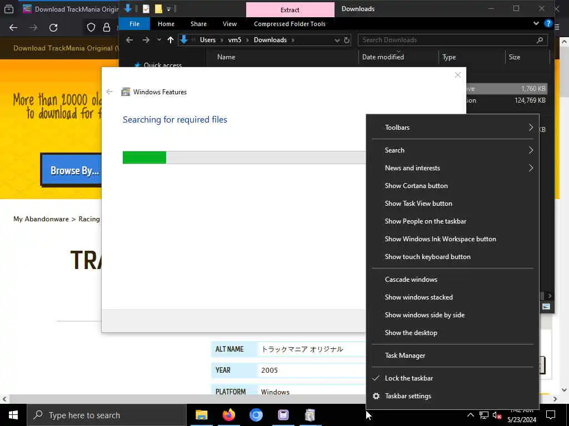Click Explorer forward navigation arrow
The height and width of the screenshot is (426, 569).
point(146,40)
